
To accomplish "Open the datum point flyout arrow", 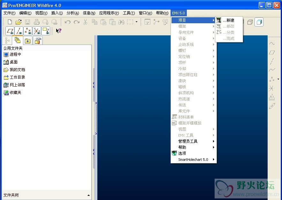I will (278, 79).
